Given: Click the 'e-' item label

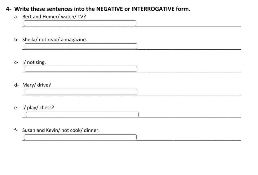Looking at the screenshot, I should 16,108.
